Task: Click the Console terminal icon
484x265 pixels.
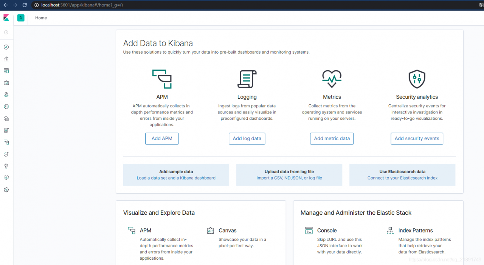Action: point(309,231)
